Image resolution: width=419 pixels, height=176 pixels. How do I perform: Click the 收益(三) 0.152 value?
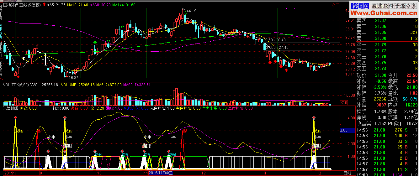(x=380, y=123)
